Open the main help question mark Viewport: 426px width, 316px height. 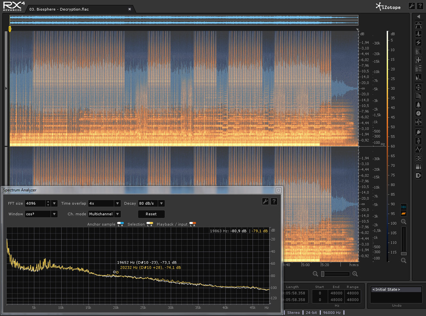[x=420, y=6]
